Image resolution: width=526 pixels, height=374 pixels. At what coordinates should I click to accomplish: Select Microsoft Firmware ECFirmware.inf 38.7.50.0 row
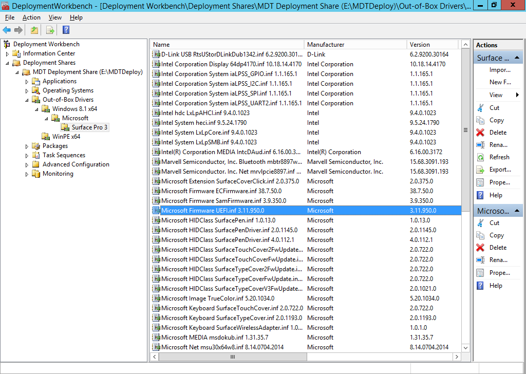306,191
